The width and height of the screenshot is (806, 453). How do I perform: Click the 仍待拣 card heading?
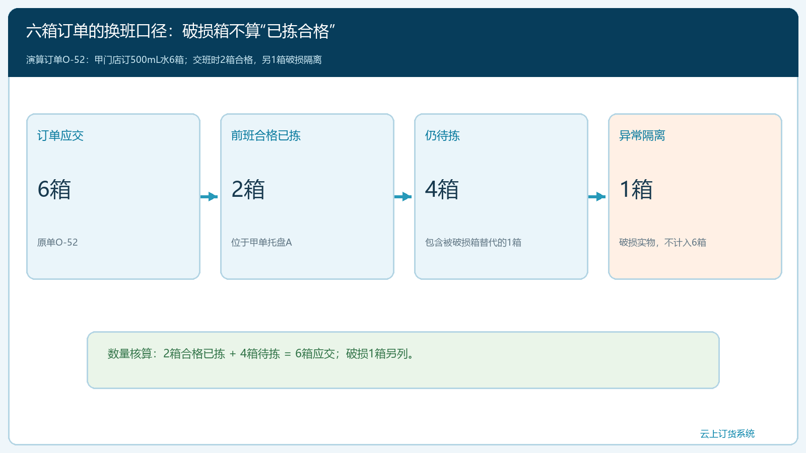click(442, 135)
